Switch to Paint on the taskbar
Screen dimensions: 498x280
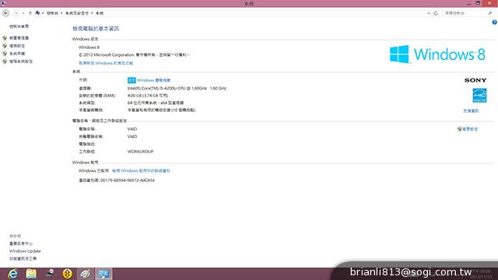tap(86, 274)
